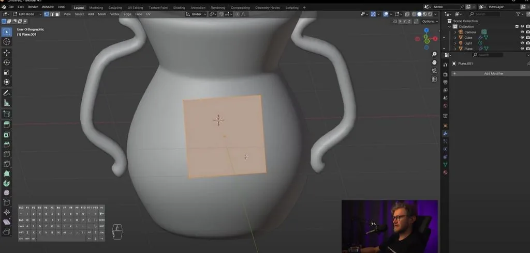The width and height of the screenshot is (530, 253).
Task: Activate the Transform tool
Action: (7, 82)
